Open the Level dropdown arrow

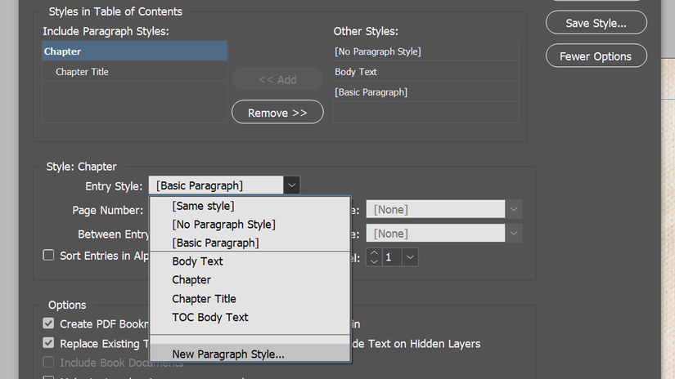tap(411, 257)
